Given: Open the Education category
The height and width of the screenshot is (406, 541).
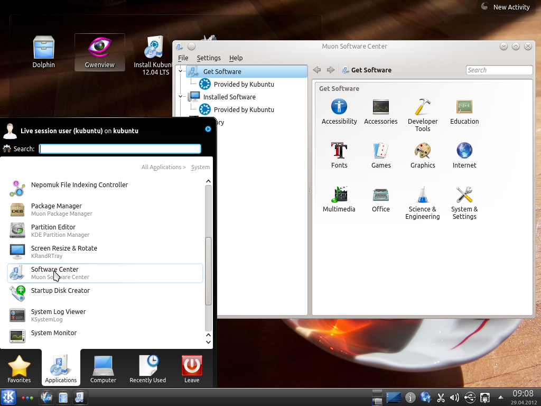Looking at the screenshot, I should tap(464, 112).
